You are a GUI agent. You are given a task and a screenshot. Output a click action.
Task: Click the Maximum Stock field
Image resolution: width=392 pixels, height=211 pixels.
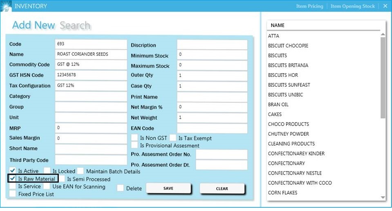pyautogui.click(x=212, y=65)
